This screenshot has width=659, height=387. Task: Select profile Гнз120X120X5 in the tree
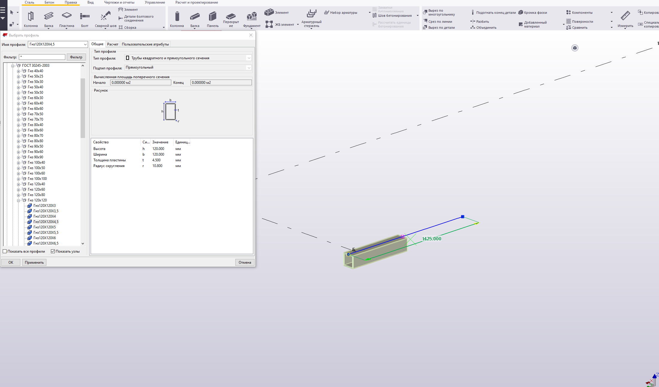point(45,227)
